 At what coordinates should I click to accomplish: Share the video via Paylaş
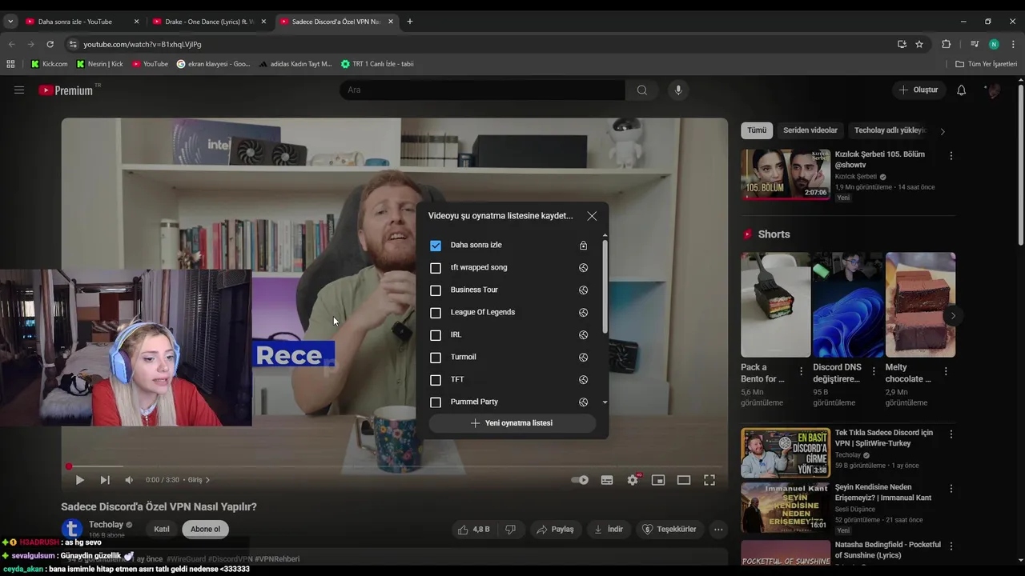coord(555,529)
